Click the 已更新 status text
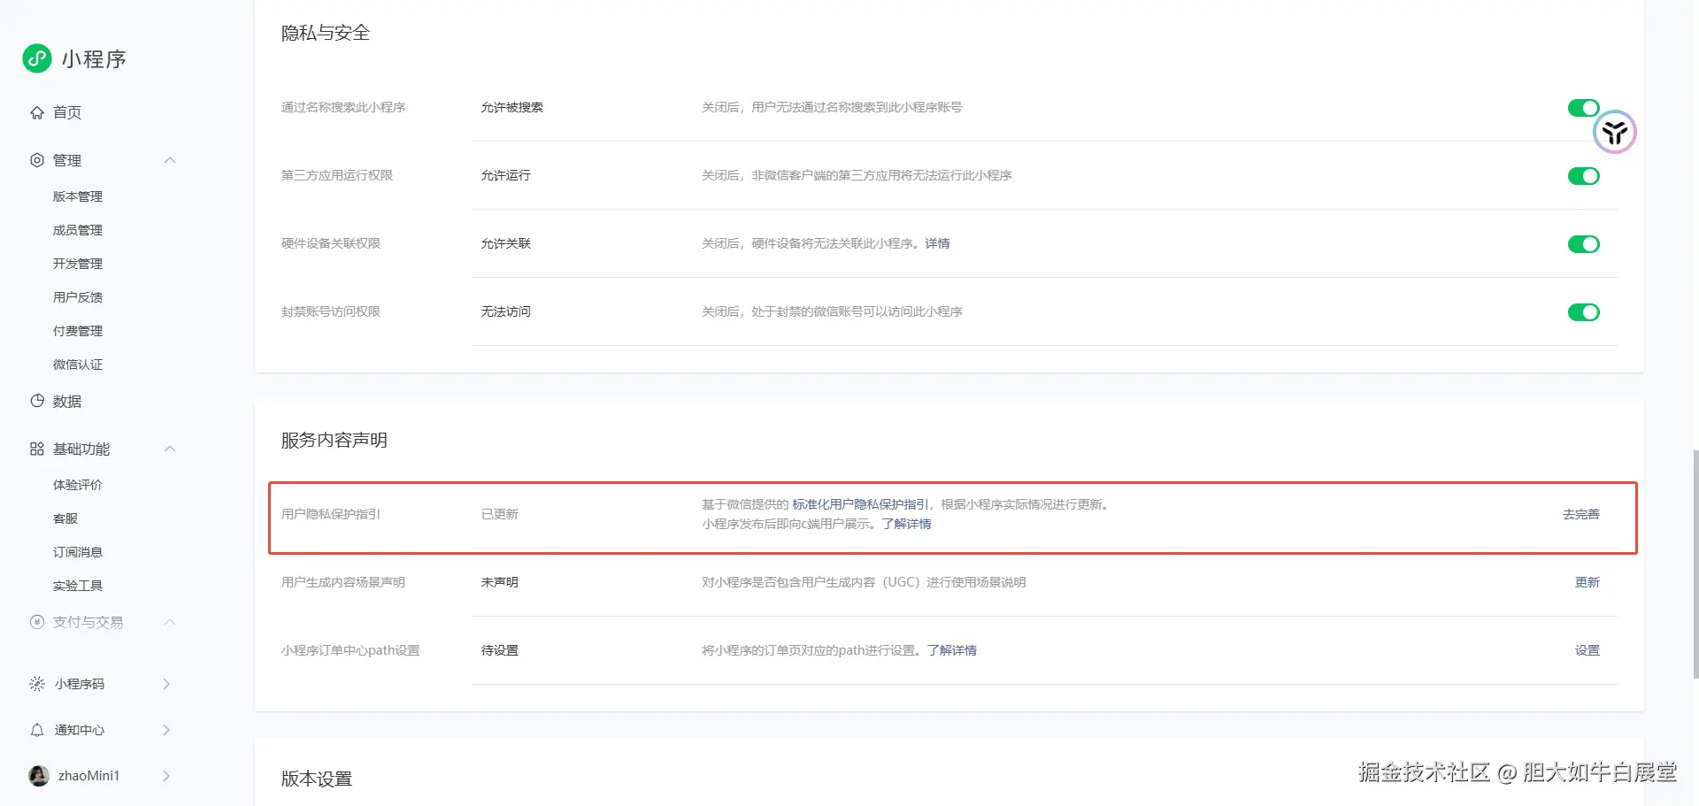 500,514
